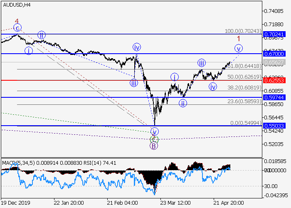The image size is (291, 208).
Task: Click the circled wave iii marker near 61.8 Fibonacci
Action: pyautogui.click(x=201, y=63)
